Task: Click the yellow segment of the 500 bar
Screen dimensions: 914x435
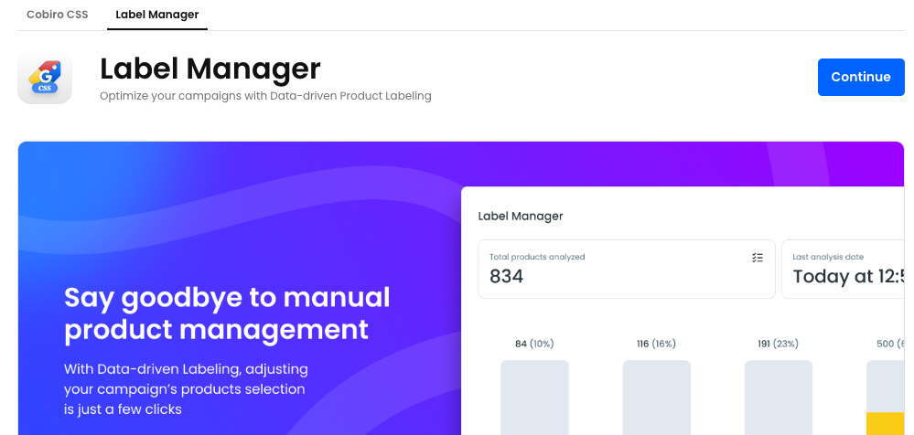Action: 886,423
